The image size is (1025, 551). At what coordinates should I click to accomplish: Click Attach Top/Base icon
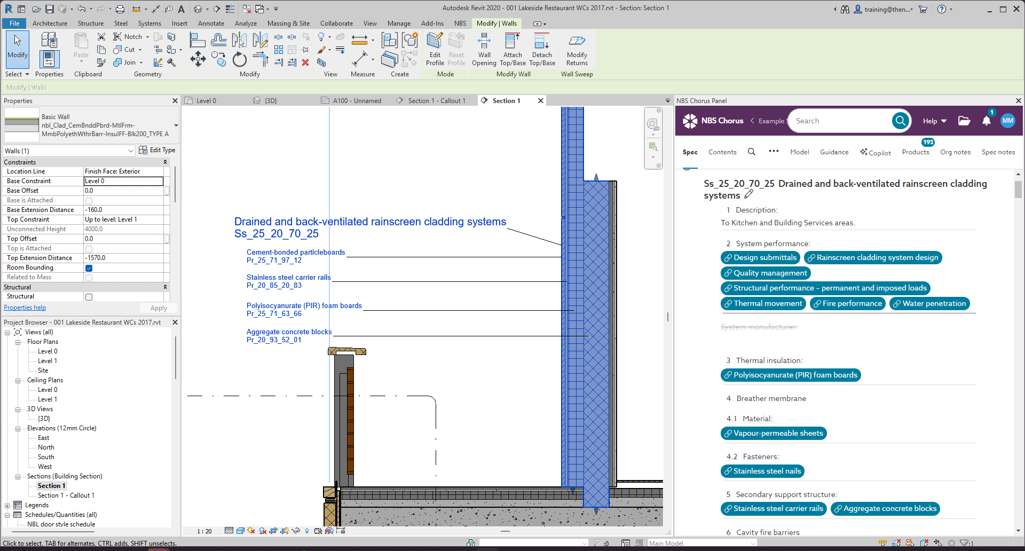click(512, 42)
